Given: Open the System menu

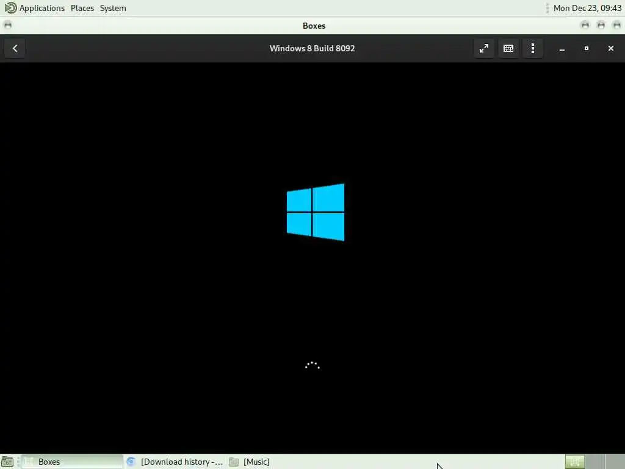Looking at the screenshot, I should (x=113, y=8).
